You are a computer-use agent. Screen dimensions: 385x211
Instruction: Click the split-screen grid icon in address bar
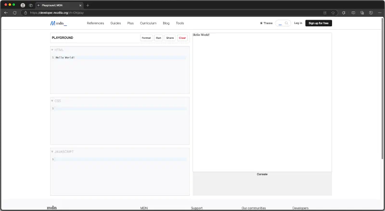tap(325, 13)
